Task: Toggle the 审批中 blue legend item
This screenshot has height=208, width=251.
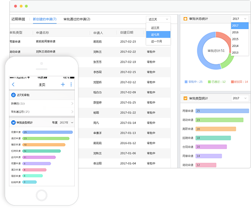Action: (194, 82)
